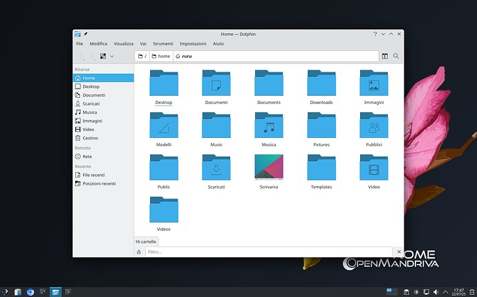
Task: Open the Scrivania folder thumbnail
Action: (268, 167)
